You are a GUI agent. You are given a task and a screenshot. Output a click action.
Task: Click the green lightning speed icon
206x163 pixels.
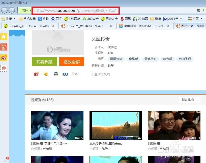203,10
